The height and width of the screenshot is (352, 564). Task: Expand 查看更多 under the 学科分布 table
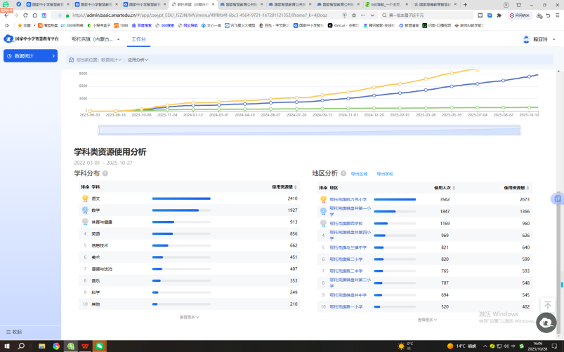tap(188, 317)
